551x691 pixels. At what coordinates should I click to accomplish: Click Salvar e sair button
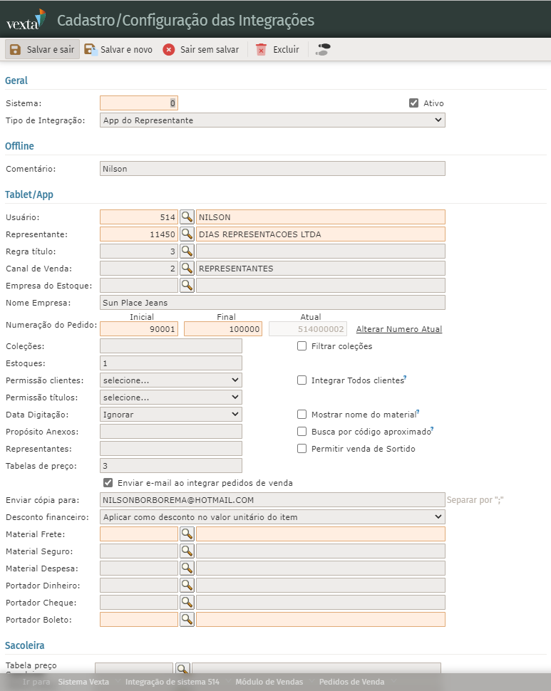(x=42, y=49)
